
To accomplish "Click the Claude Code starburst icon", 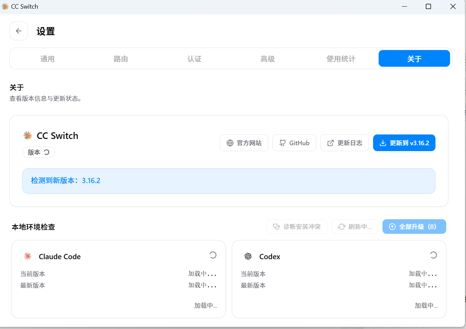I will pos(28,256).
